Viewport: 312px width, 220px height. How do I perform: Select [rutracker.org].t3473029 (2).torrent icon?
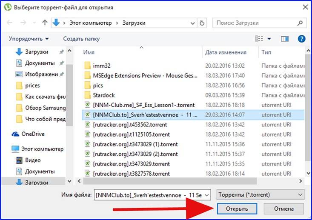88,154
